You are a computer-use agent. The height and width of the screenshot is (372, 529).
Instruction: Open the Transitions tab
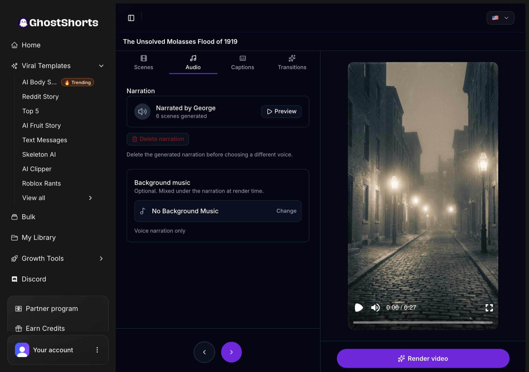[x=292, y=63]
